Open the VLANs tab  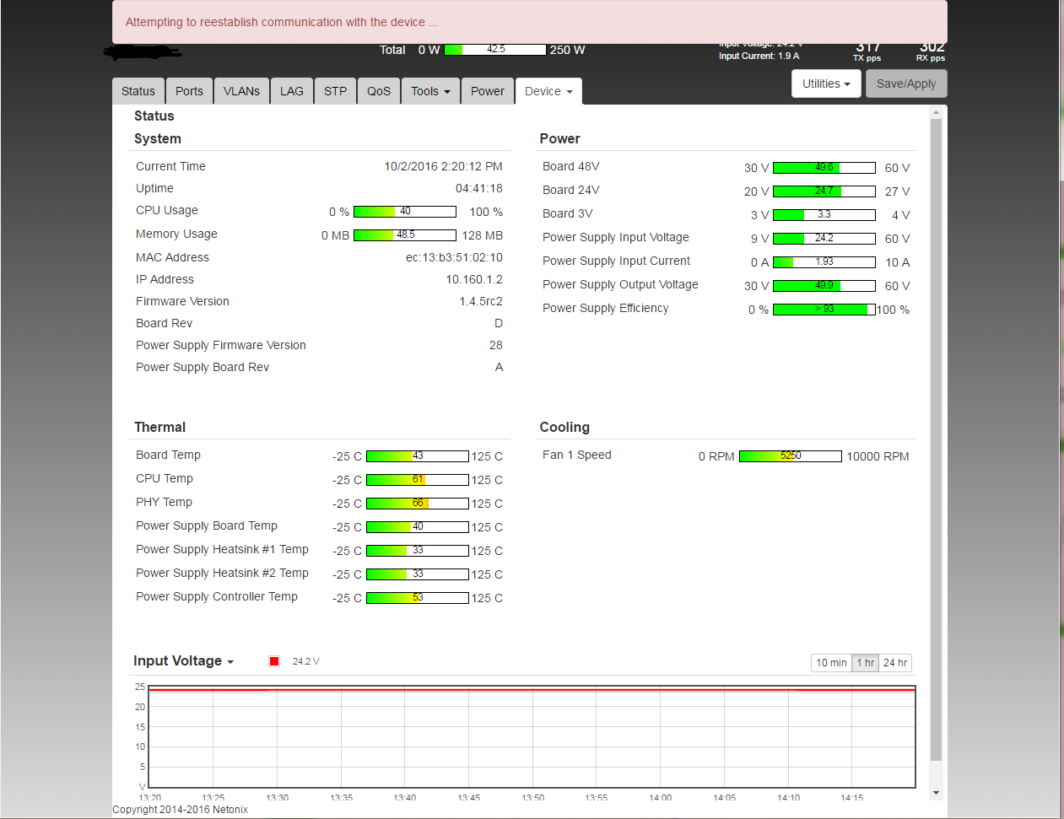tap(241, 91)
